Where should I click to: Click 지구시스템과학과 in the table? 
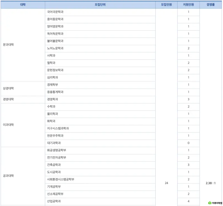click(x=58, y=129)
